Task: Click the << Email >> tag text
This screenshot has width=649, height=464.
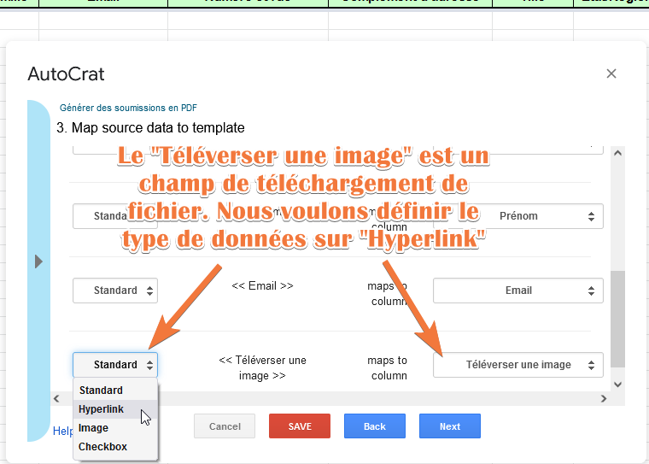Action: point(262,286)
